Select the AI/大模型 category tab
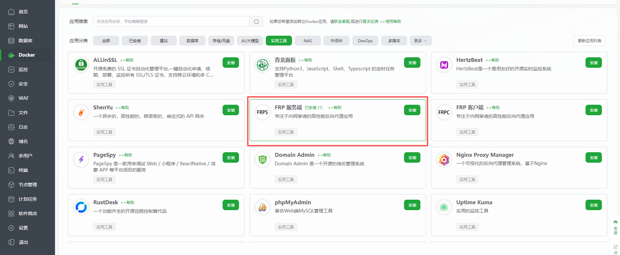The image size is (620, 255). pos(250,41)
